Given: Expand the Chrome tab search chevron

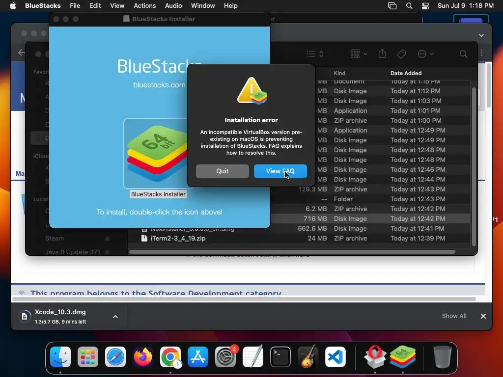Looking at the screenshot, I should coord(481,35).
